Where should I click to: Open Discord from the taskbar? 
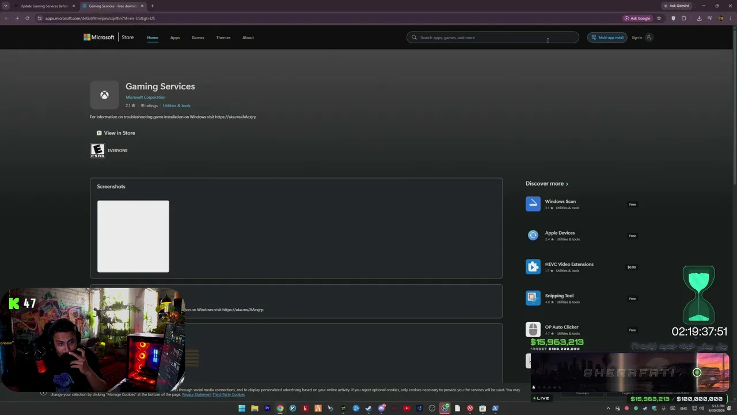(x=381, y=409)
